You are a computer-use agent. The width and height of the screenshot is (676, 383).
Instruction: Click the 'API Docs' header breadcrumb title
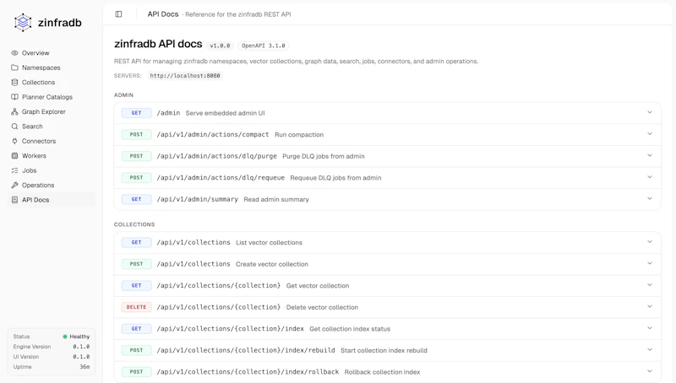pyautogui.click(x=163, y=14)
